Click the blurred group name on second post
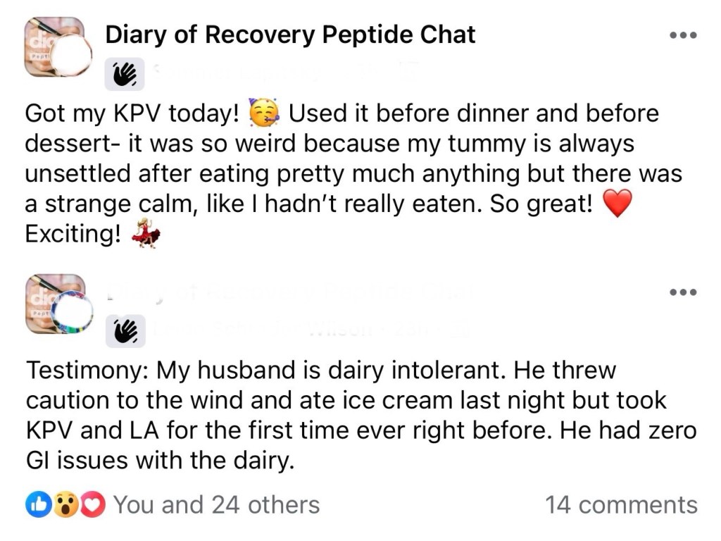The image size is (721, 541). [290, 291]
